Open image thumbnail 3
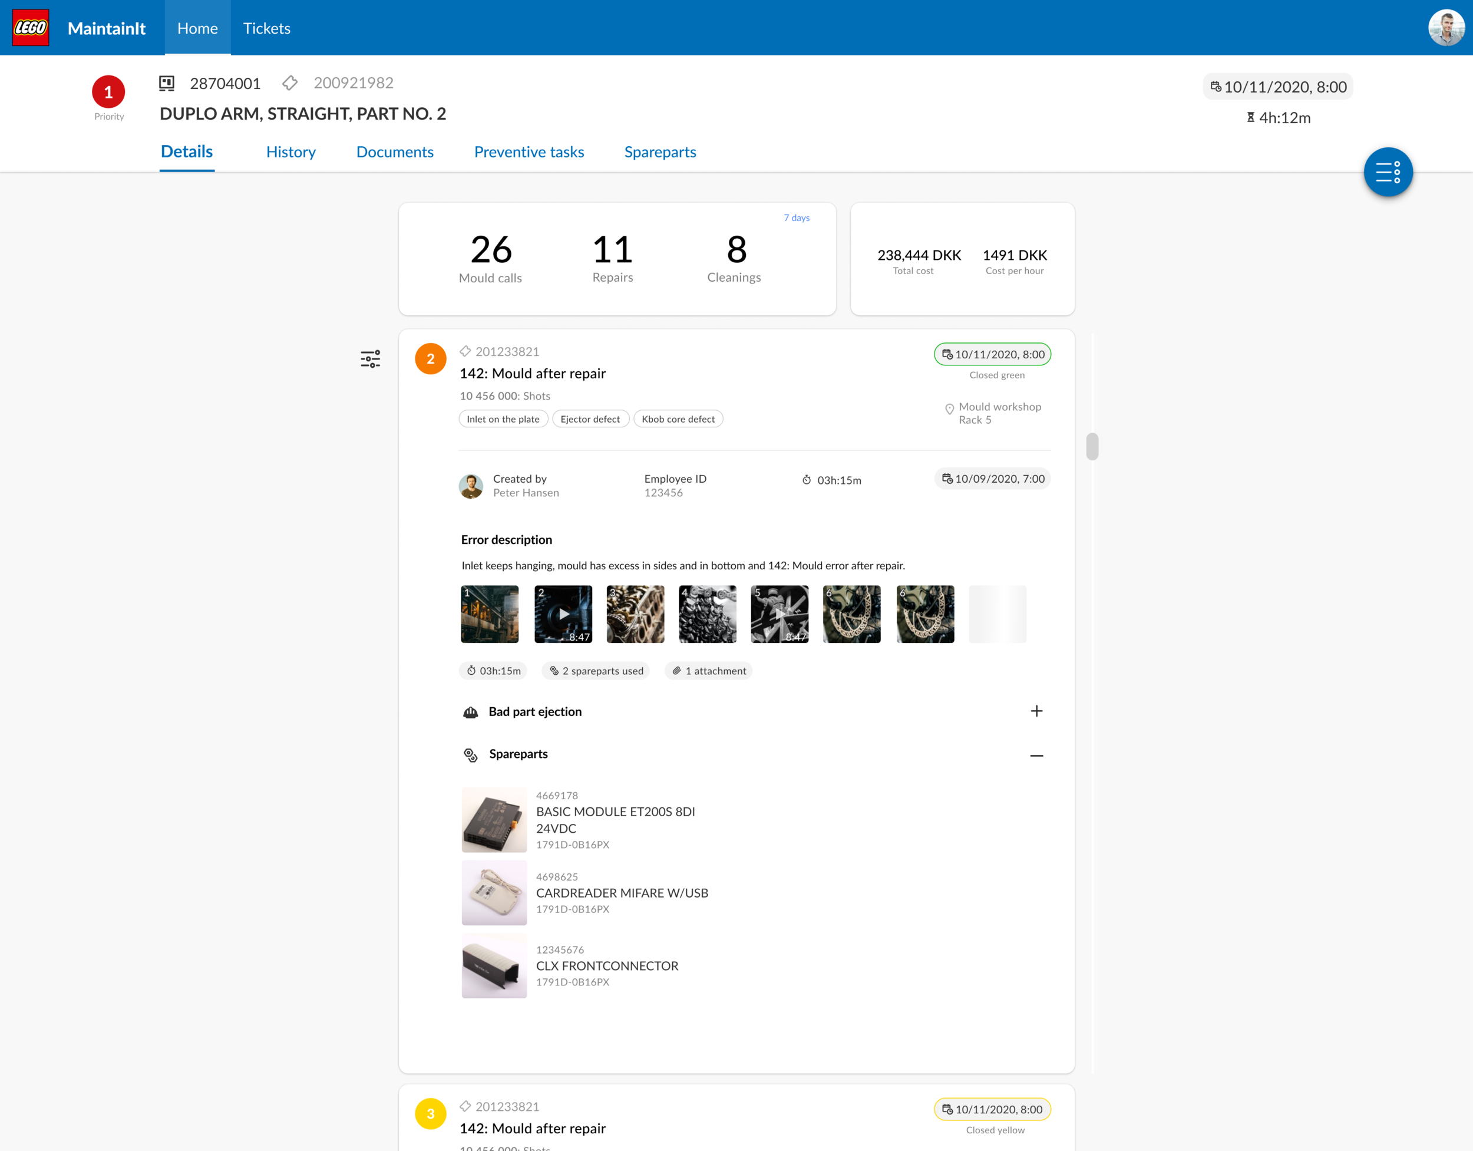 635,614
